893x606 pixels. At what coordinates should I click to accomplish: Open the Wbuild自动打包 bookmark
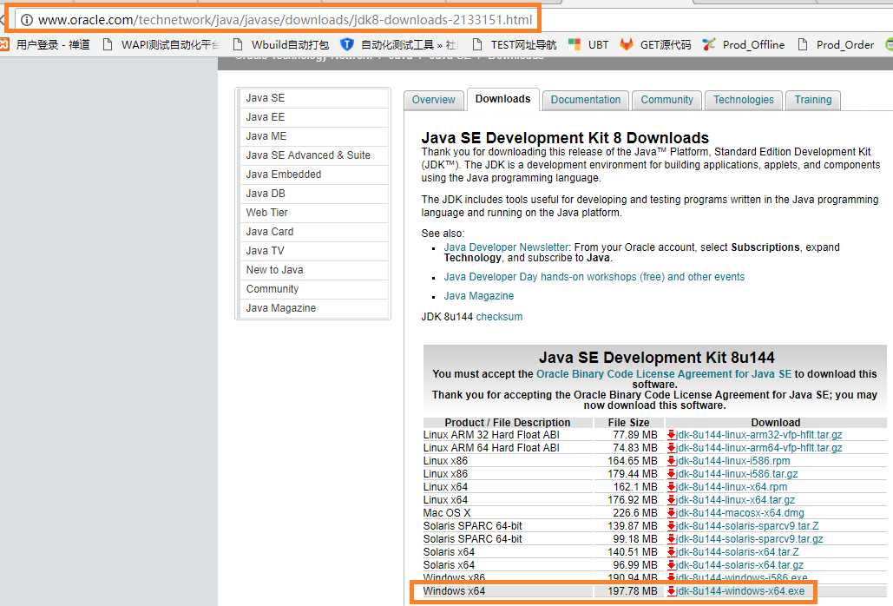click(x=281, y=44)
